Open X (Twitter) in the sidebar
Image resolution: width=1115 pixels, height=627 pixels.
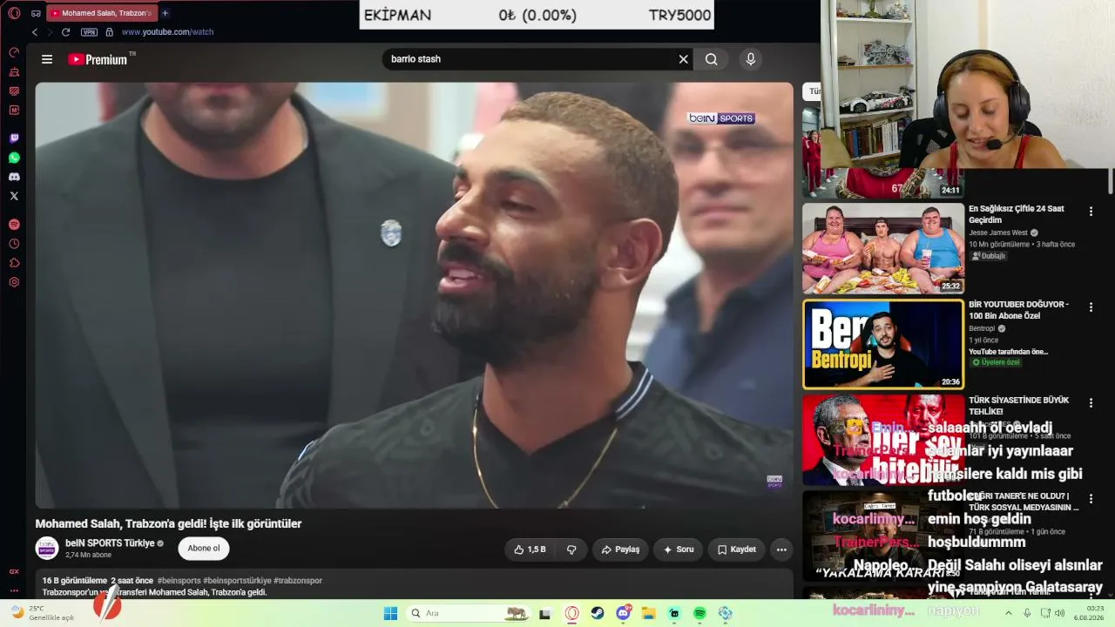(x=14, y=196)
